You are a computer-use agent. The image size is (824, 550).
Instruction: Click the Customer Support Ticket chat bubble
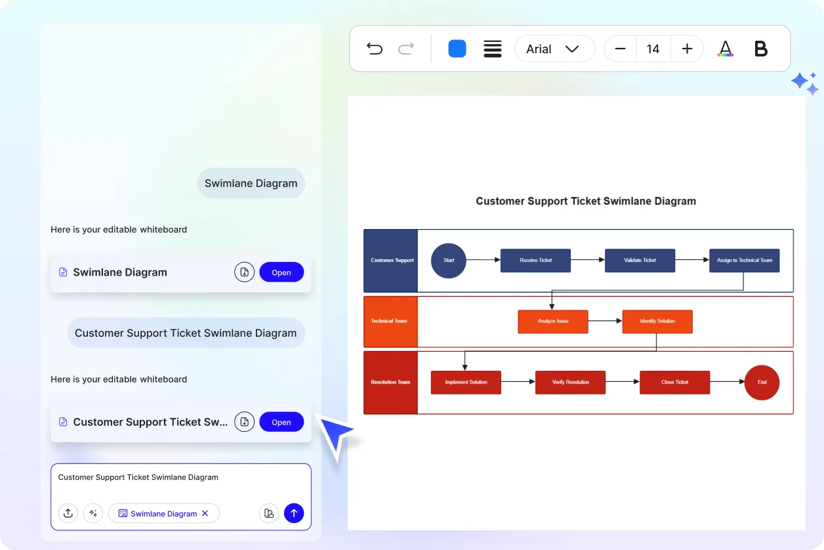186,333
